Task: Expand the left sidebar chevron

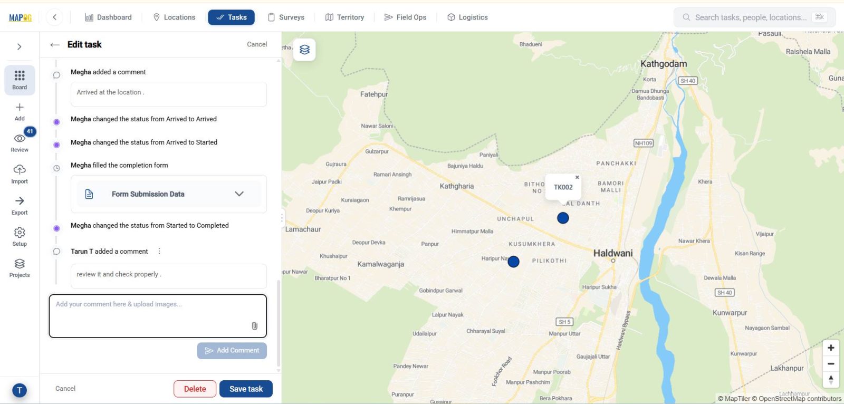Action: (20, 46)
